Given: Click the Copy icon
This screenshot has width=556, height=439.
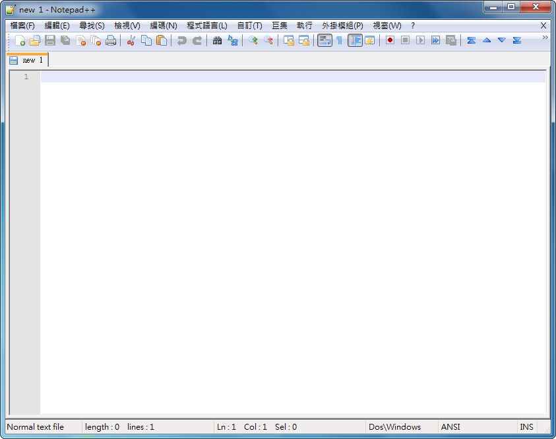Looking at the screenshot, I should (146, 40).
